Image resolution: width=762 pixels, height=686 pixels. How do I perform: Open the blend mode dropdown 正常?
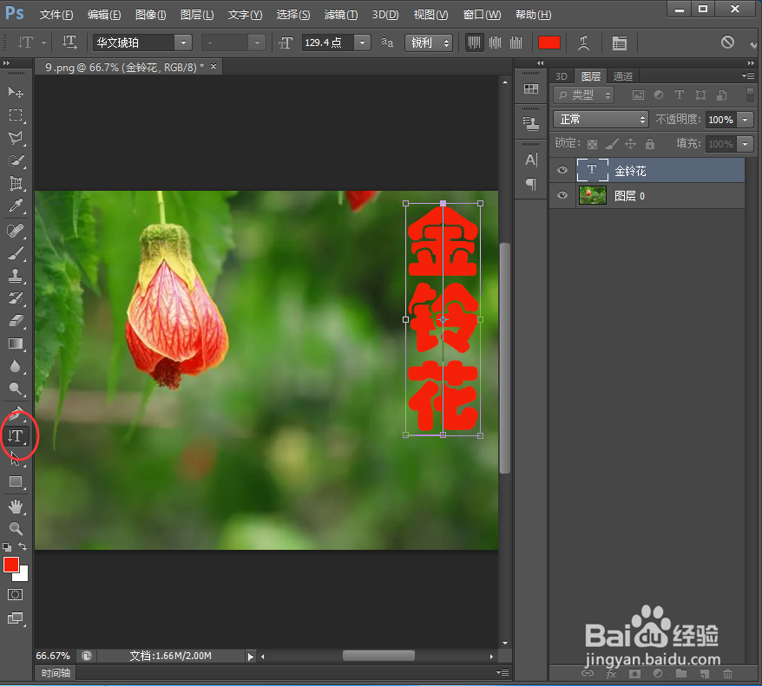(x=601, y=120)
